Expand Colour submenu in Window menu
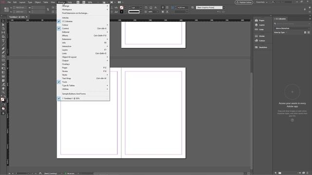The height and width of the screenshot is (175, 312). (83, 25)
